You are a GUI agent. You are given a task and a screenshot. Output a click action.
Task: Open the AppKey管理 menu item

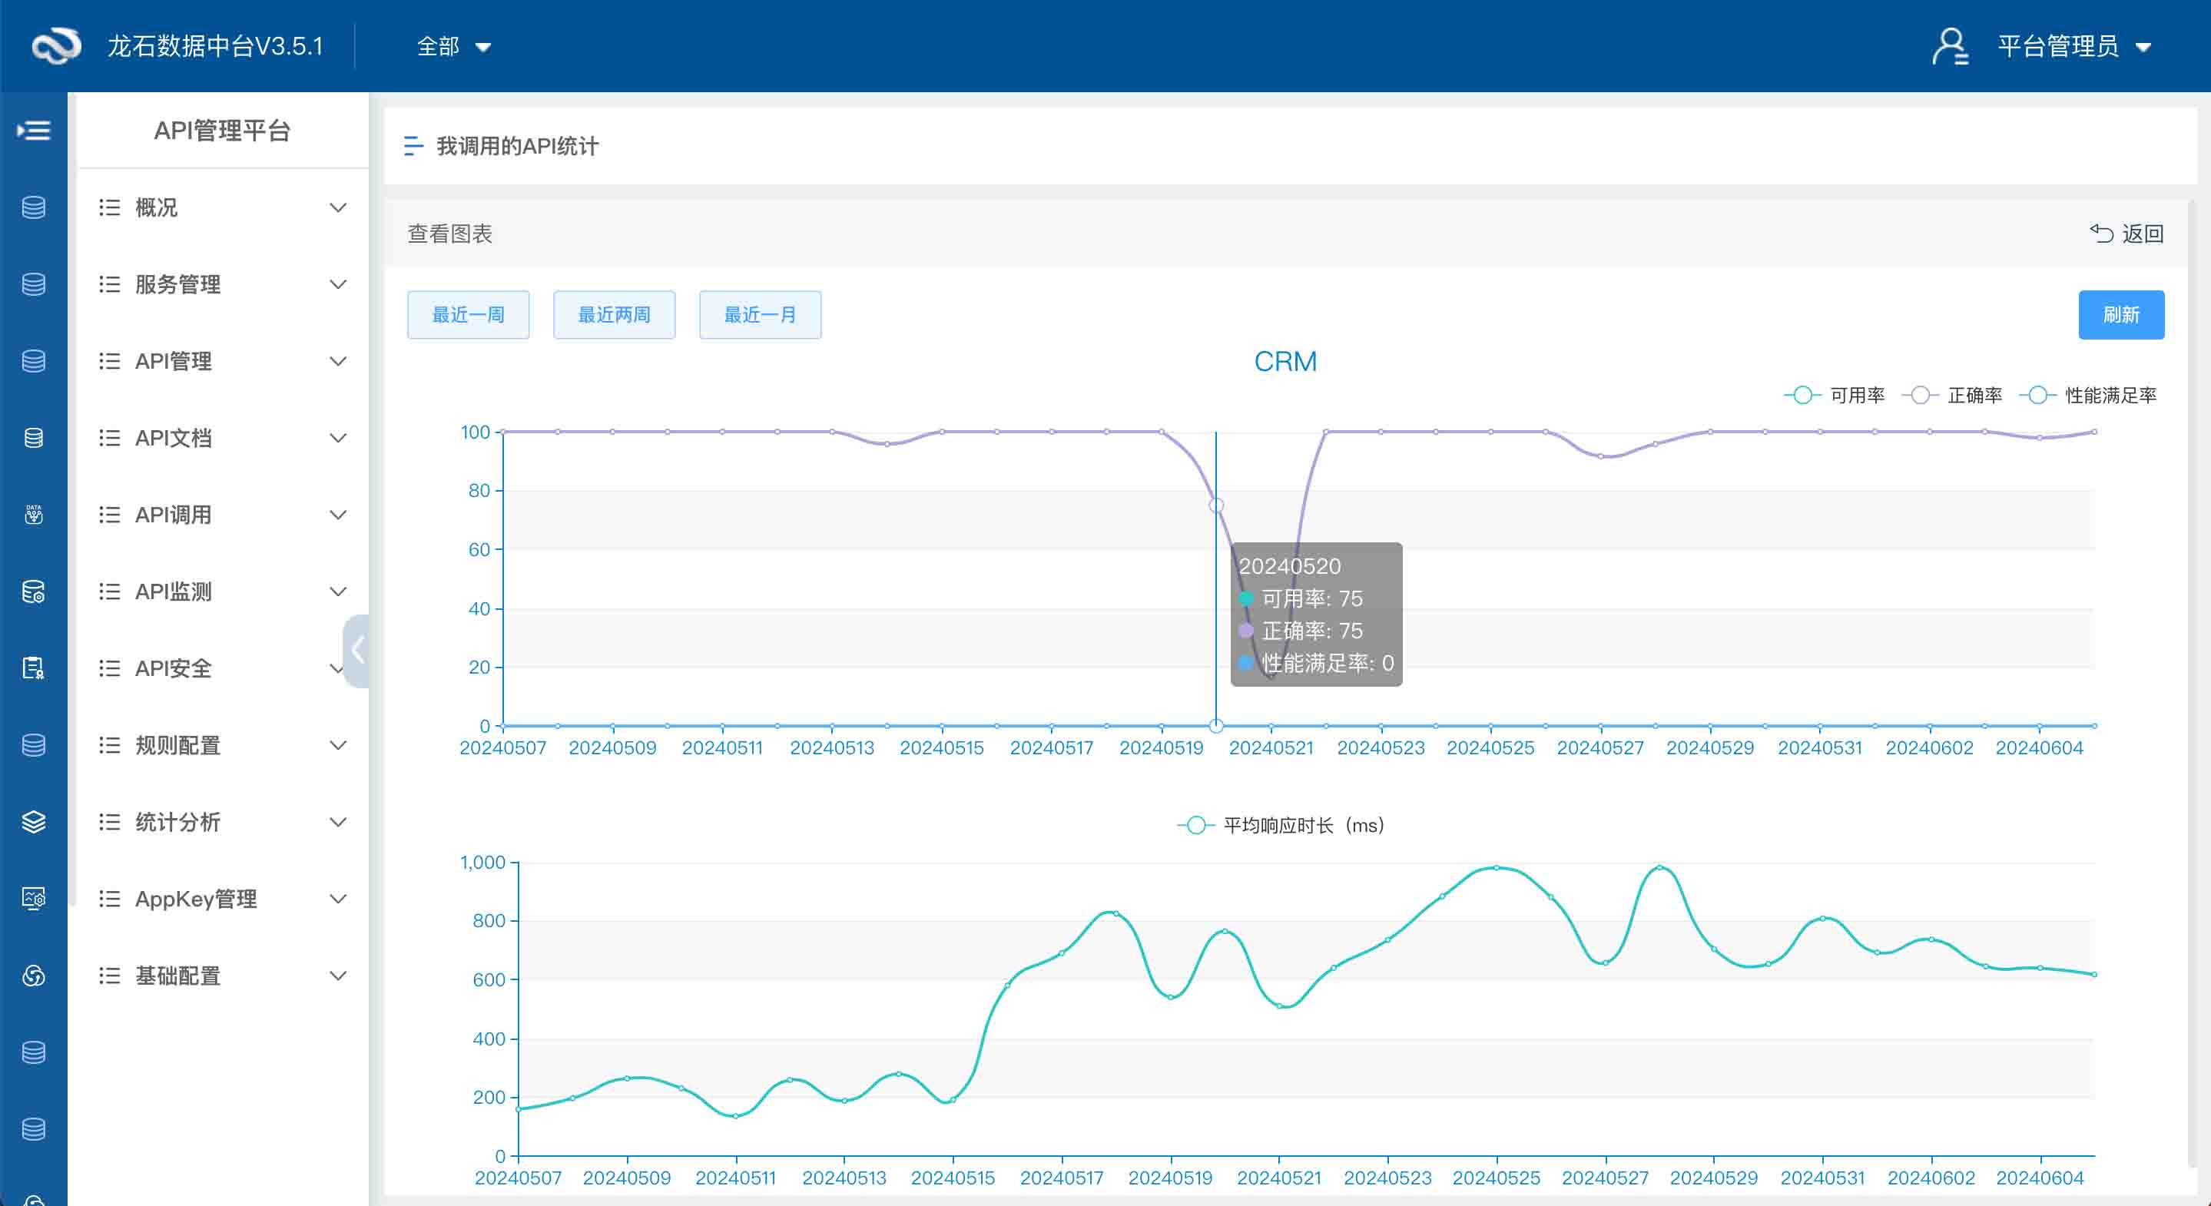[x=223, y=899]
